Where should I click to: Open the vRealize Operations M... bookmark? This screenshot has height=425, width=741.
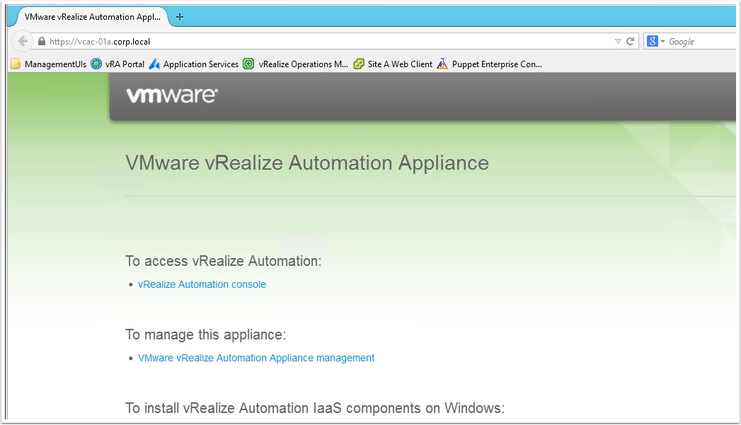(296, 64)
